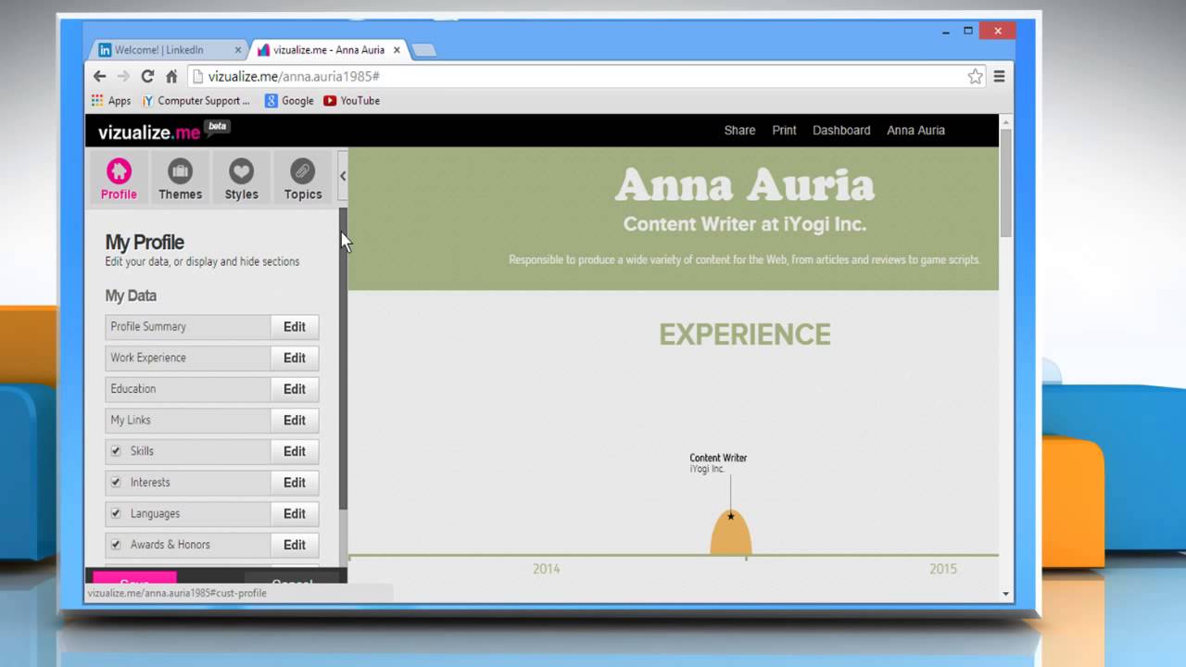1186x667 pixels.
Task: Open the Share menu item
Action: tap(739, 131)
